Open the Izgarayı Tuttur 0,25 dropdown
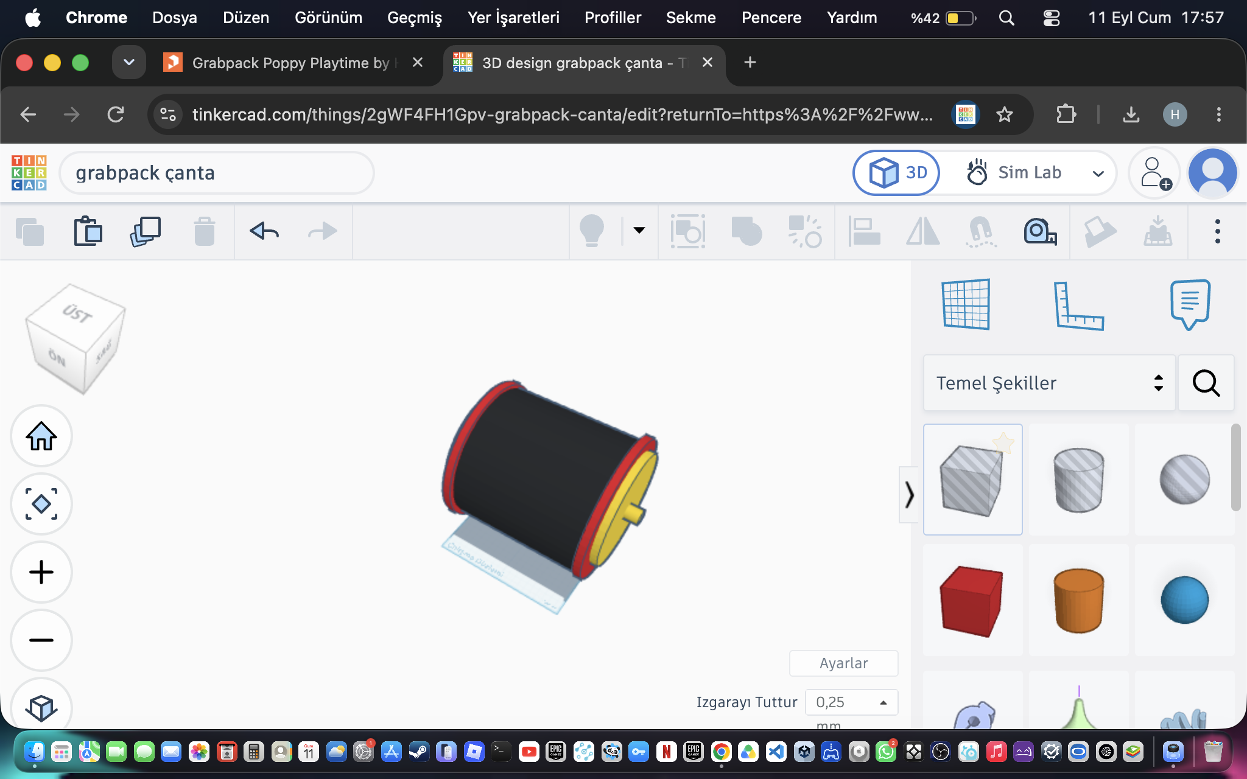Image resolution: width=1247 pixels, height=779 pixels. (x=851, y=702)
